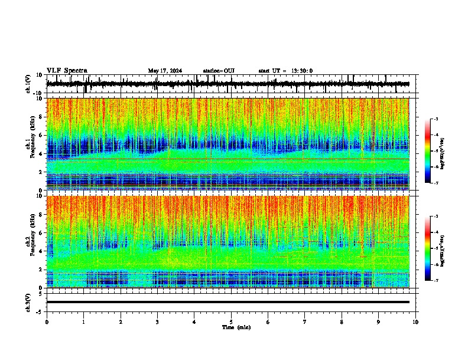This screenshot has width=468, height=361.
Task: Click the "6" kHz tick of ch.1 spectrogram
Action: pyautogui.click(x=41, y=135)
